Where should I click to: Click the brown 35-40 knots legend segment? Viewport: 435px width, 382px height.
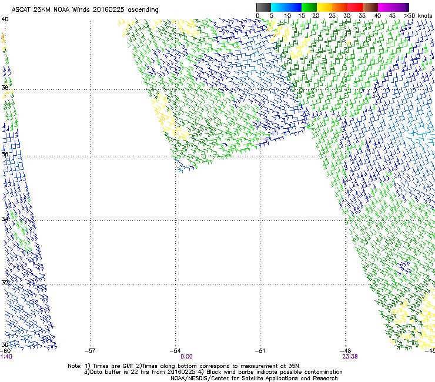[x=370, y=7]
